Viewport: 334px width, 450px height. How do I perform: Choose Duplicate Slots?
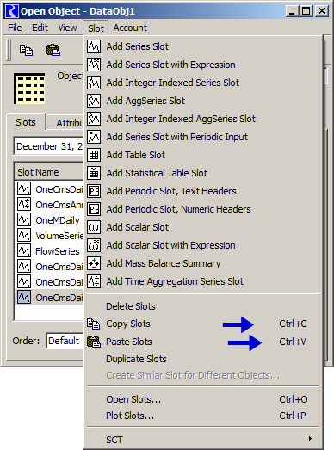pyautogui.click(x=204, y=359)
